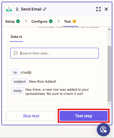Click the Send Email app icon

9,9
